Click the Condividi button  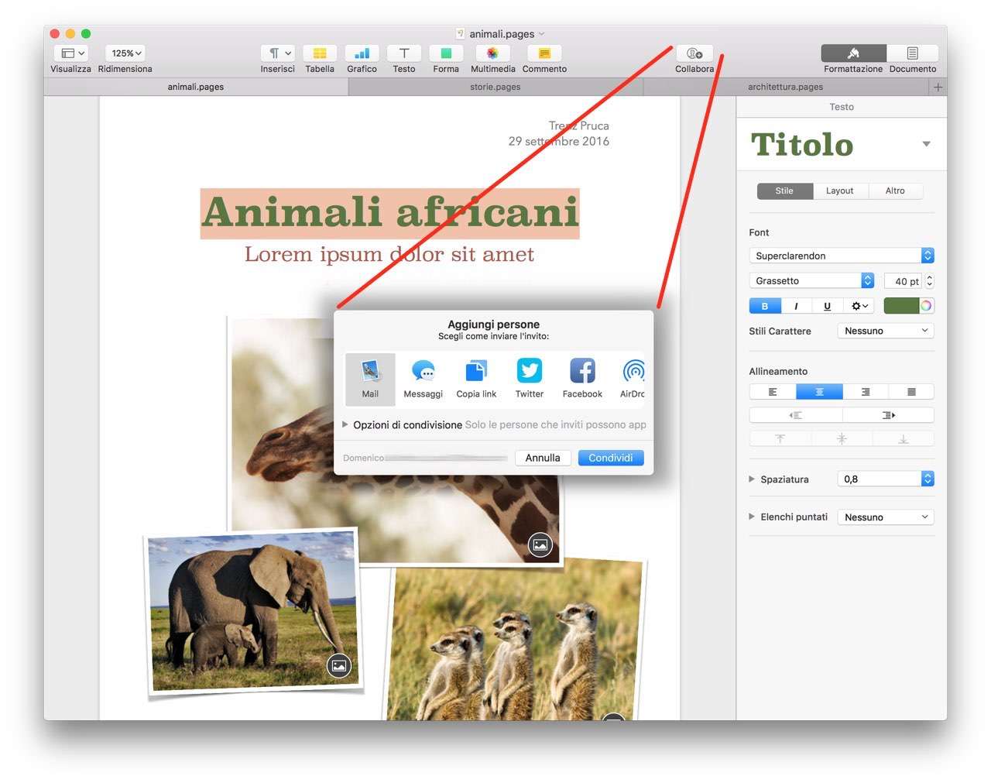610,458
